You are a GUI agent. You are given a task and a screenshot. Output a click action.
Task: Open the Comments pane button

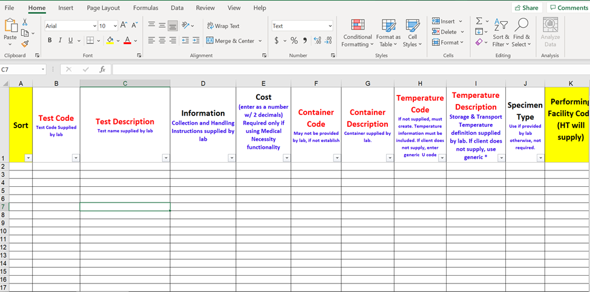coord(568,8)
